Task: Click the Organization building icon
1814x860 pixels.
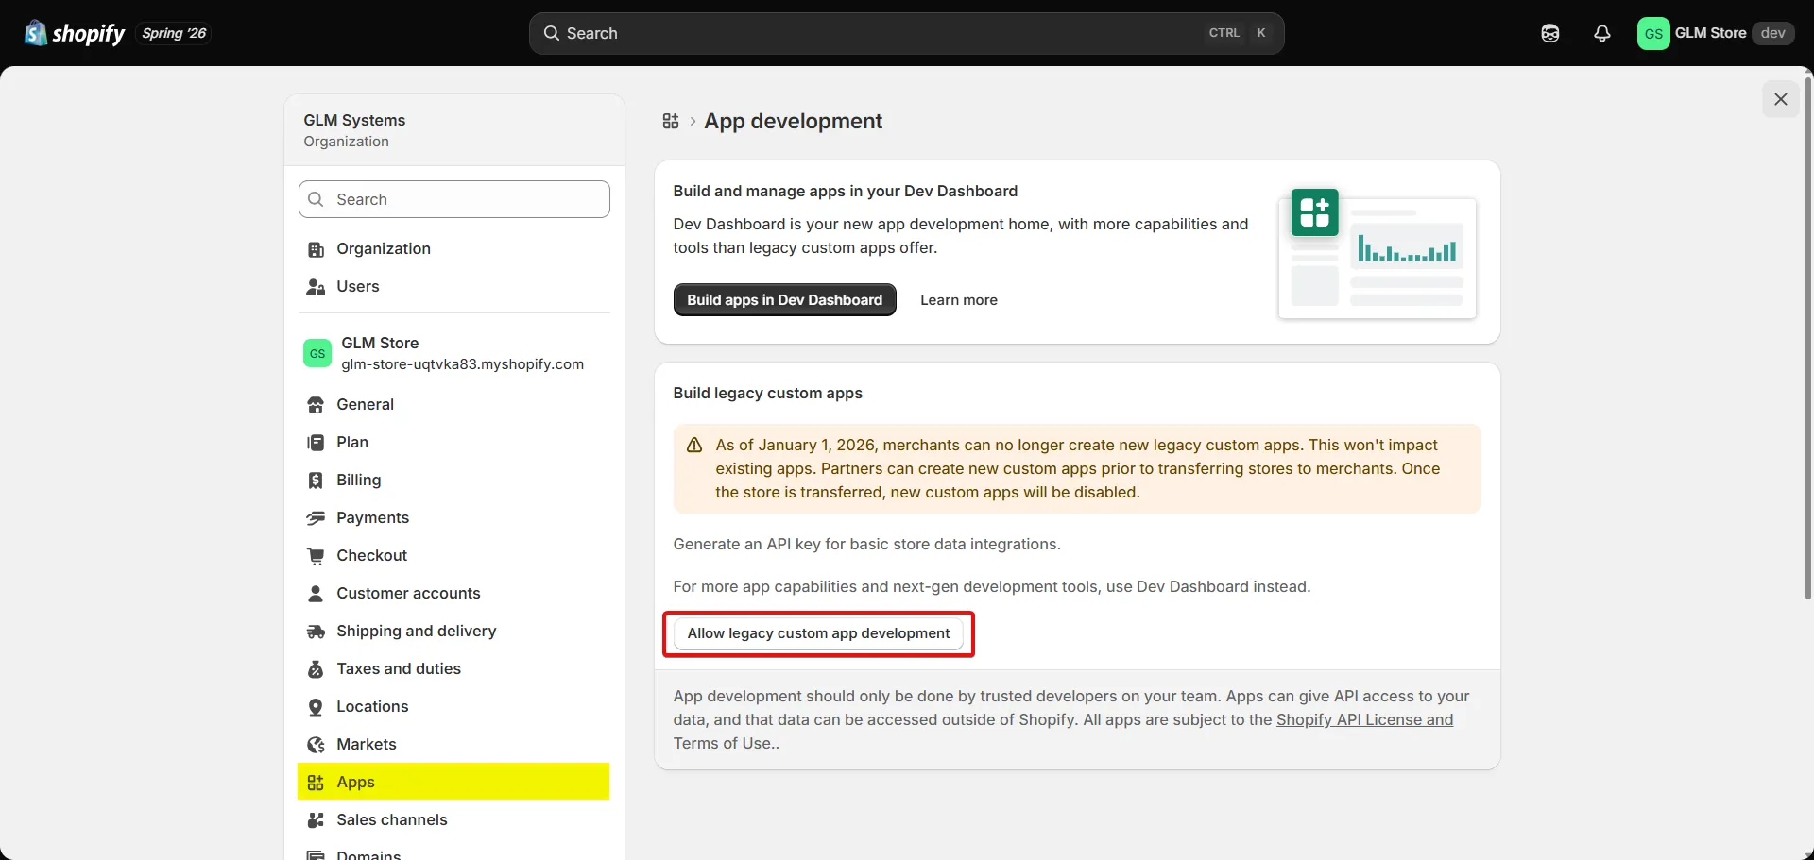Action: (x=316, y=249)
